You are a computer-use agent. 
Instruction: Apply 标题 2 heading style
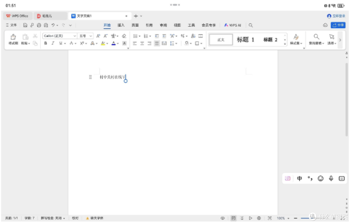(270, 40)
